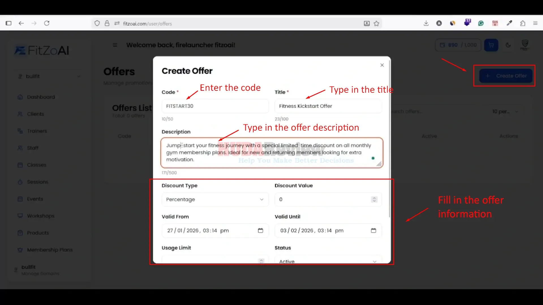The width and height of the screenshot is (543, 305).
Task: Click the Usage Limit stepper arrows
Action: (x=261, y=261)
